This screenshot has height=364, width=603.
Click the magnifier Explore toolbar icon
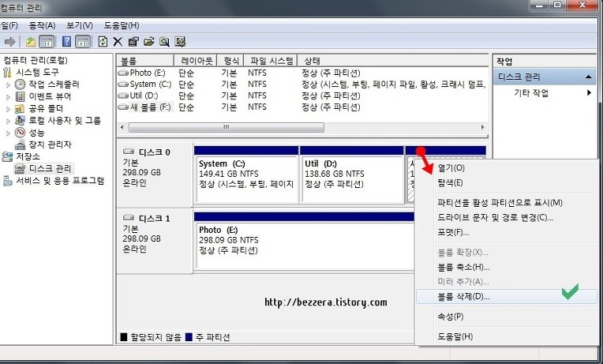coord(165,42)
